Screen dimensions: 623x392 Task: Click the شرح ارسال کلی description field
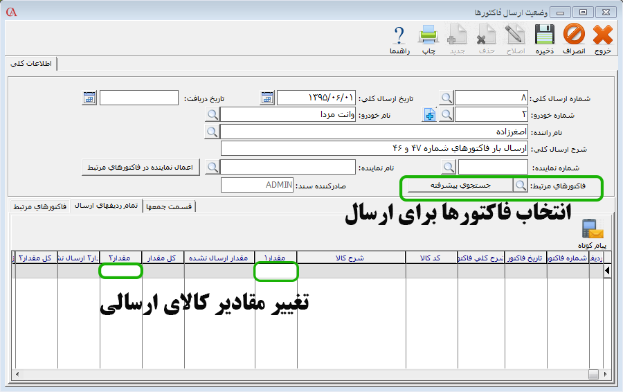pos(374,149)
